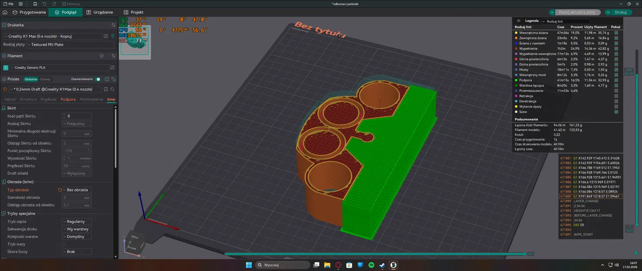Click the process settings list icon
The height and width of the screenshot is (271, 642).
click(107, 79)
